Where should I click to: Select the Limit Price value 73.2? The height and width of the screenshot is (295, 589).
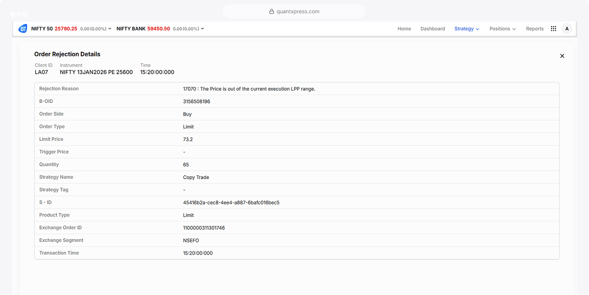[188, 140]
